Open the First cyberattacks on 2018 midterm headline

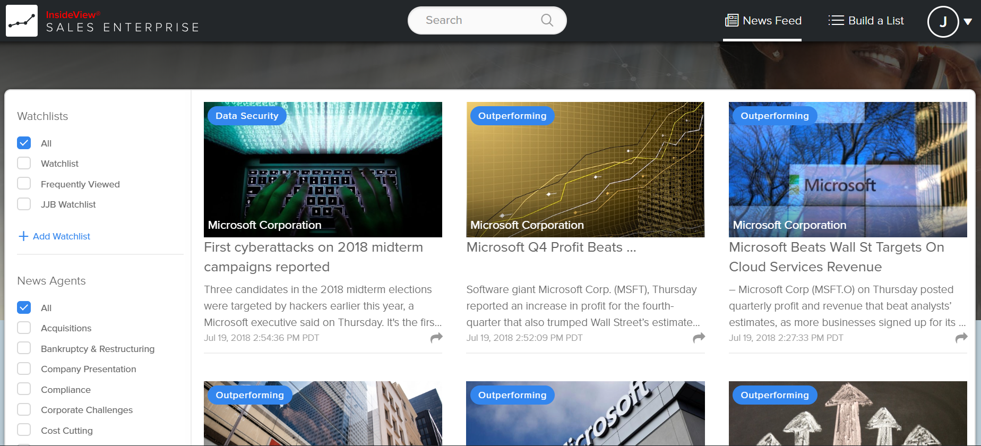[x=313, y=257]
